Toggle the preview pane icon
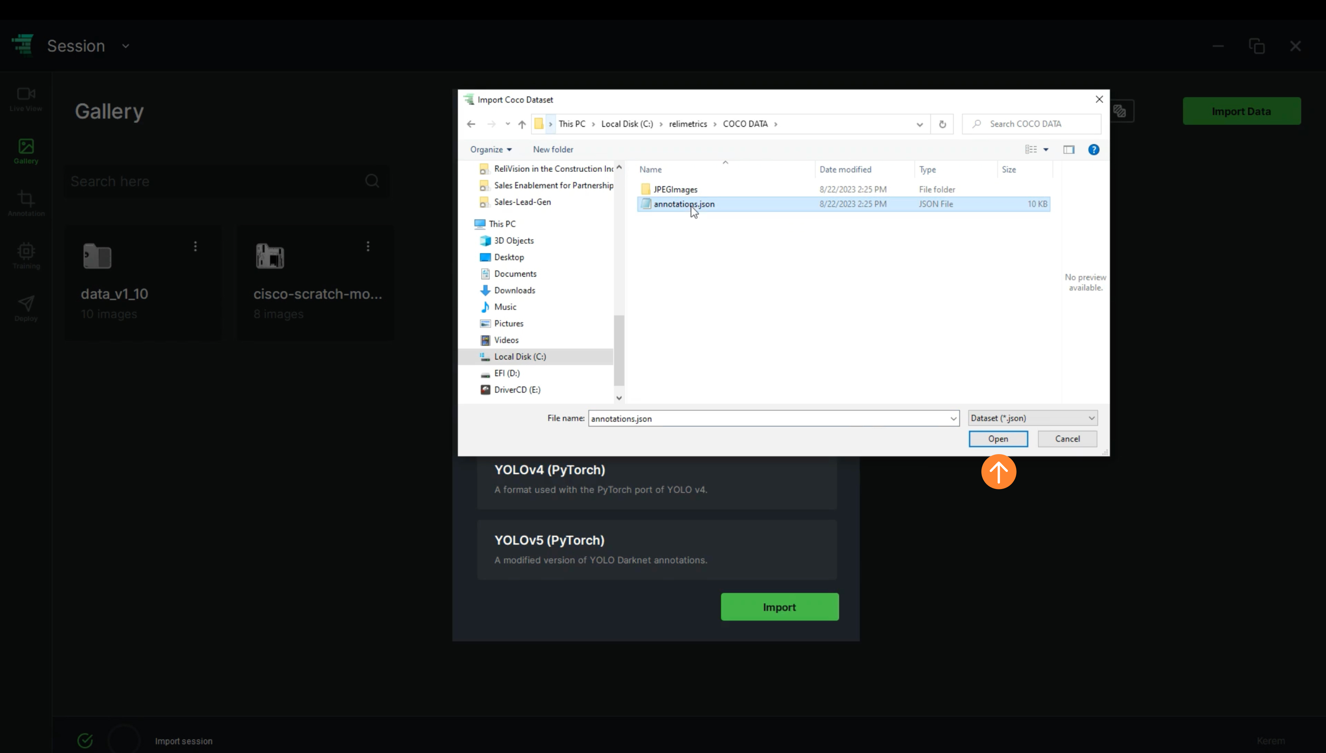 coord(1068,150)
